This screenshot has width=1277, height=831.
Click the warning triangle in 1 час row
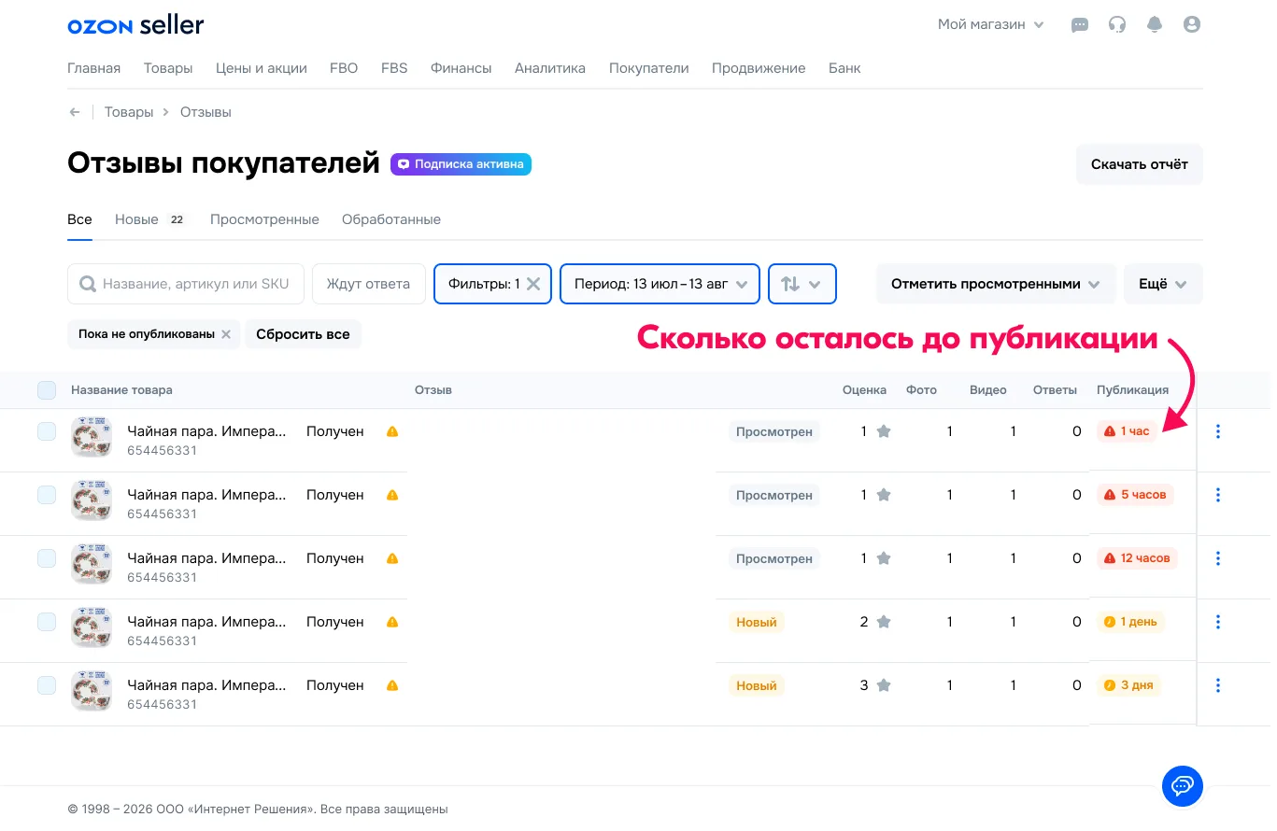[x=392, y=431]
